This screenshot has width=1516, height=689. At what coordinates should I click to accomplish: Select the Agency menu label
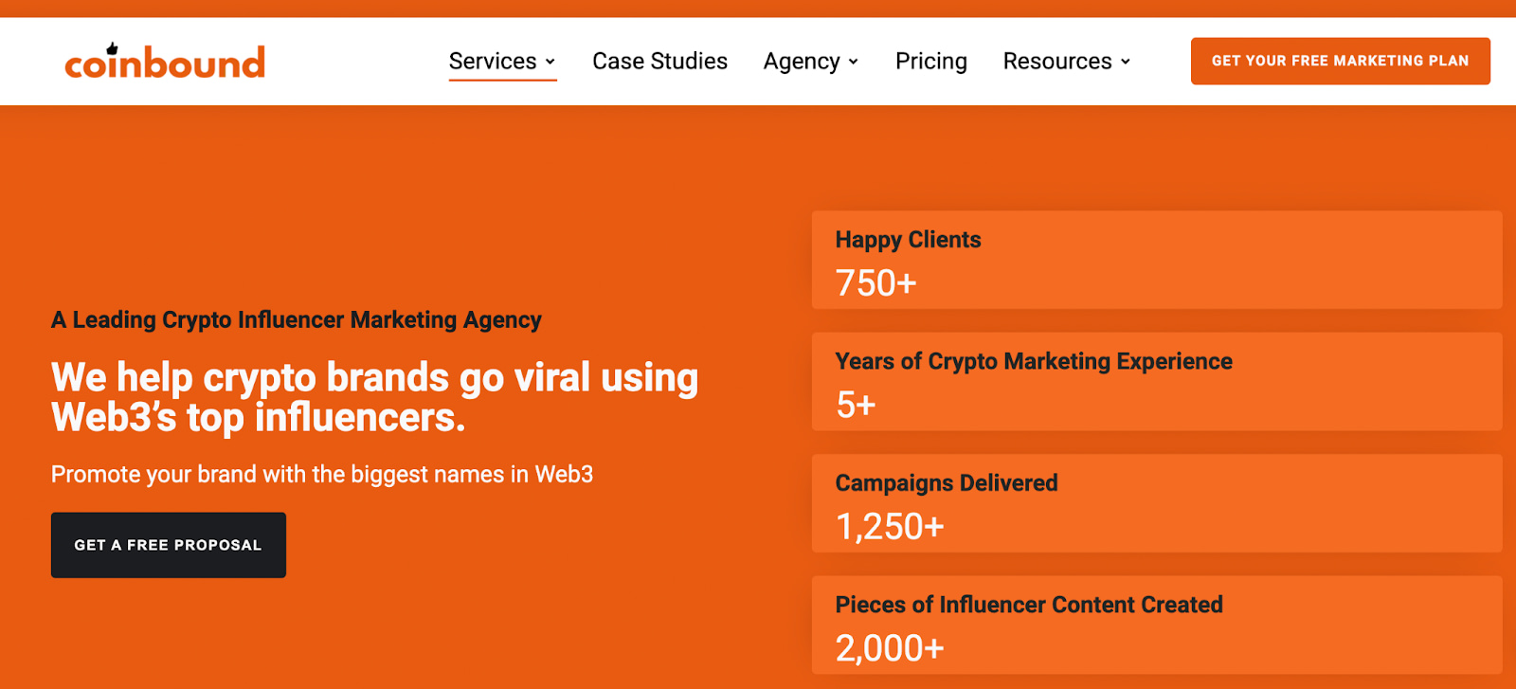tap(802, 62)
